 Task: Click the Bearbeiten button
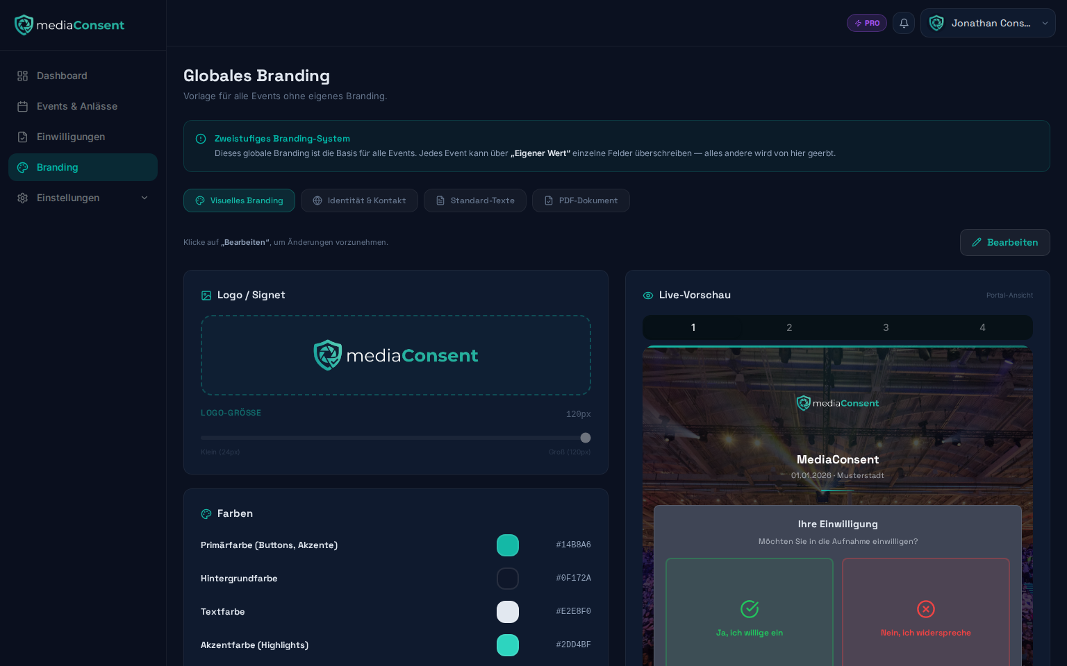pyautogui.click(x=1004, y=242)
